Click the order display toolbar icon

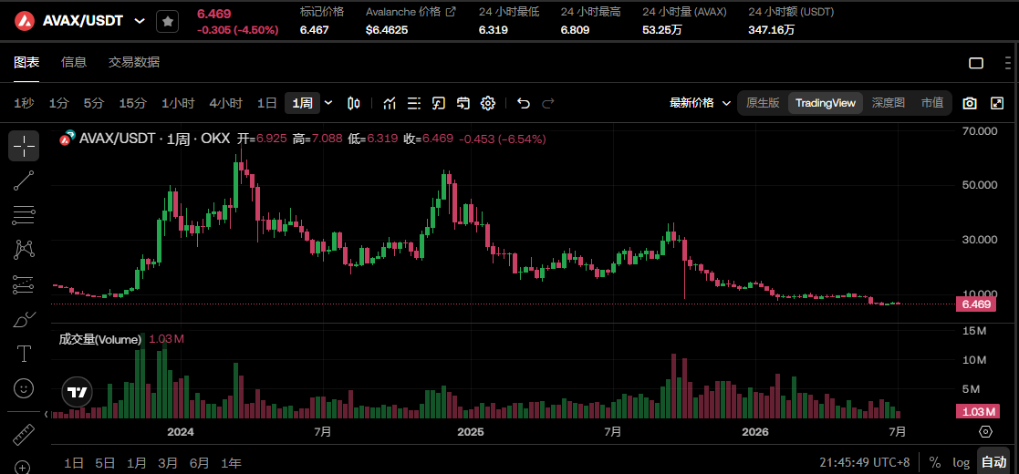pyautogui.click(x=439, y=103)
